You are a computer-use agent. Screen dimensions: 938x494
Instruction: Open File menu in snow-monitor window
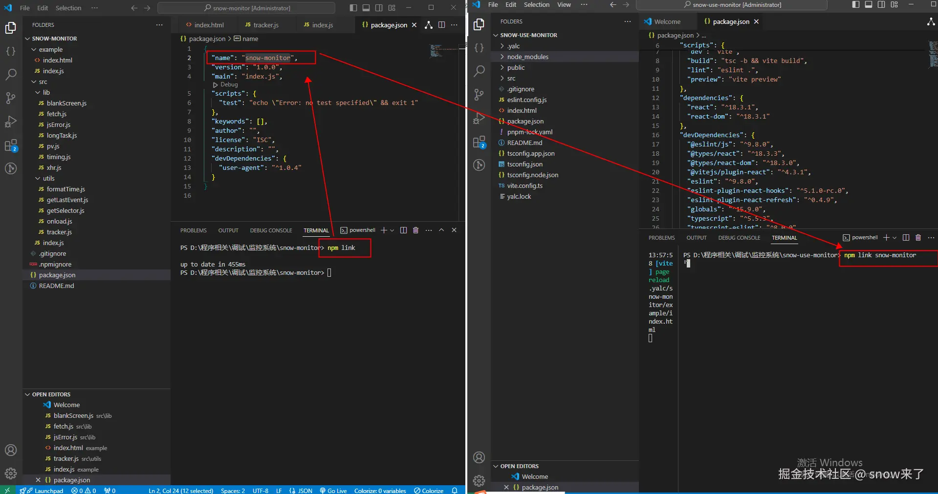click(25, 8)
